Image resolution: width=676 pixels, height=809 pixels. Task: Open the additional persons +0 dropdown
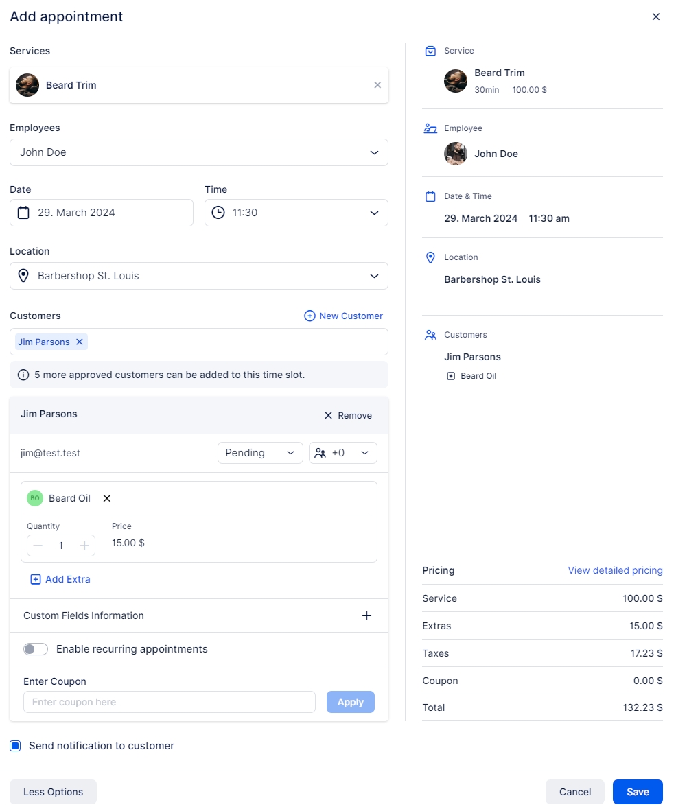click(342, 453)
